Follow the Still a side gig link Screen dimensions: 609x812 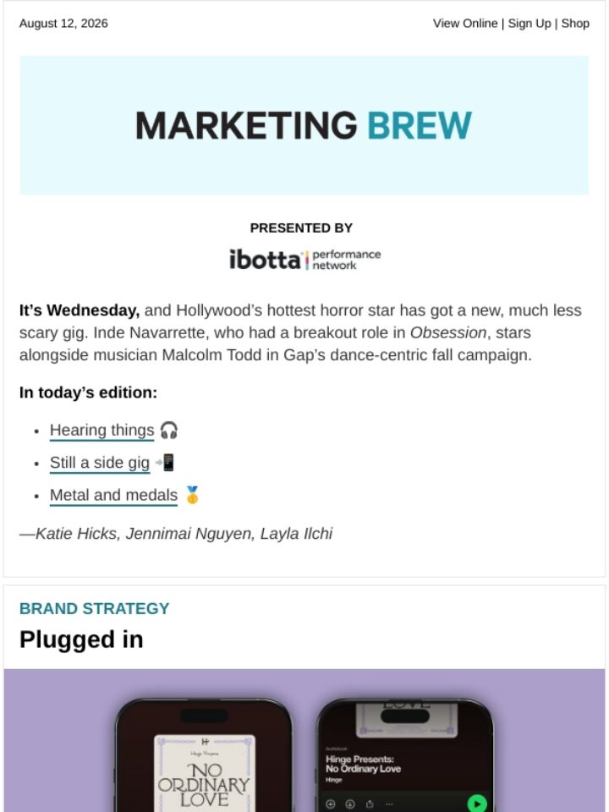(x=100, y=463)
